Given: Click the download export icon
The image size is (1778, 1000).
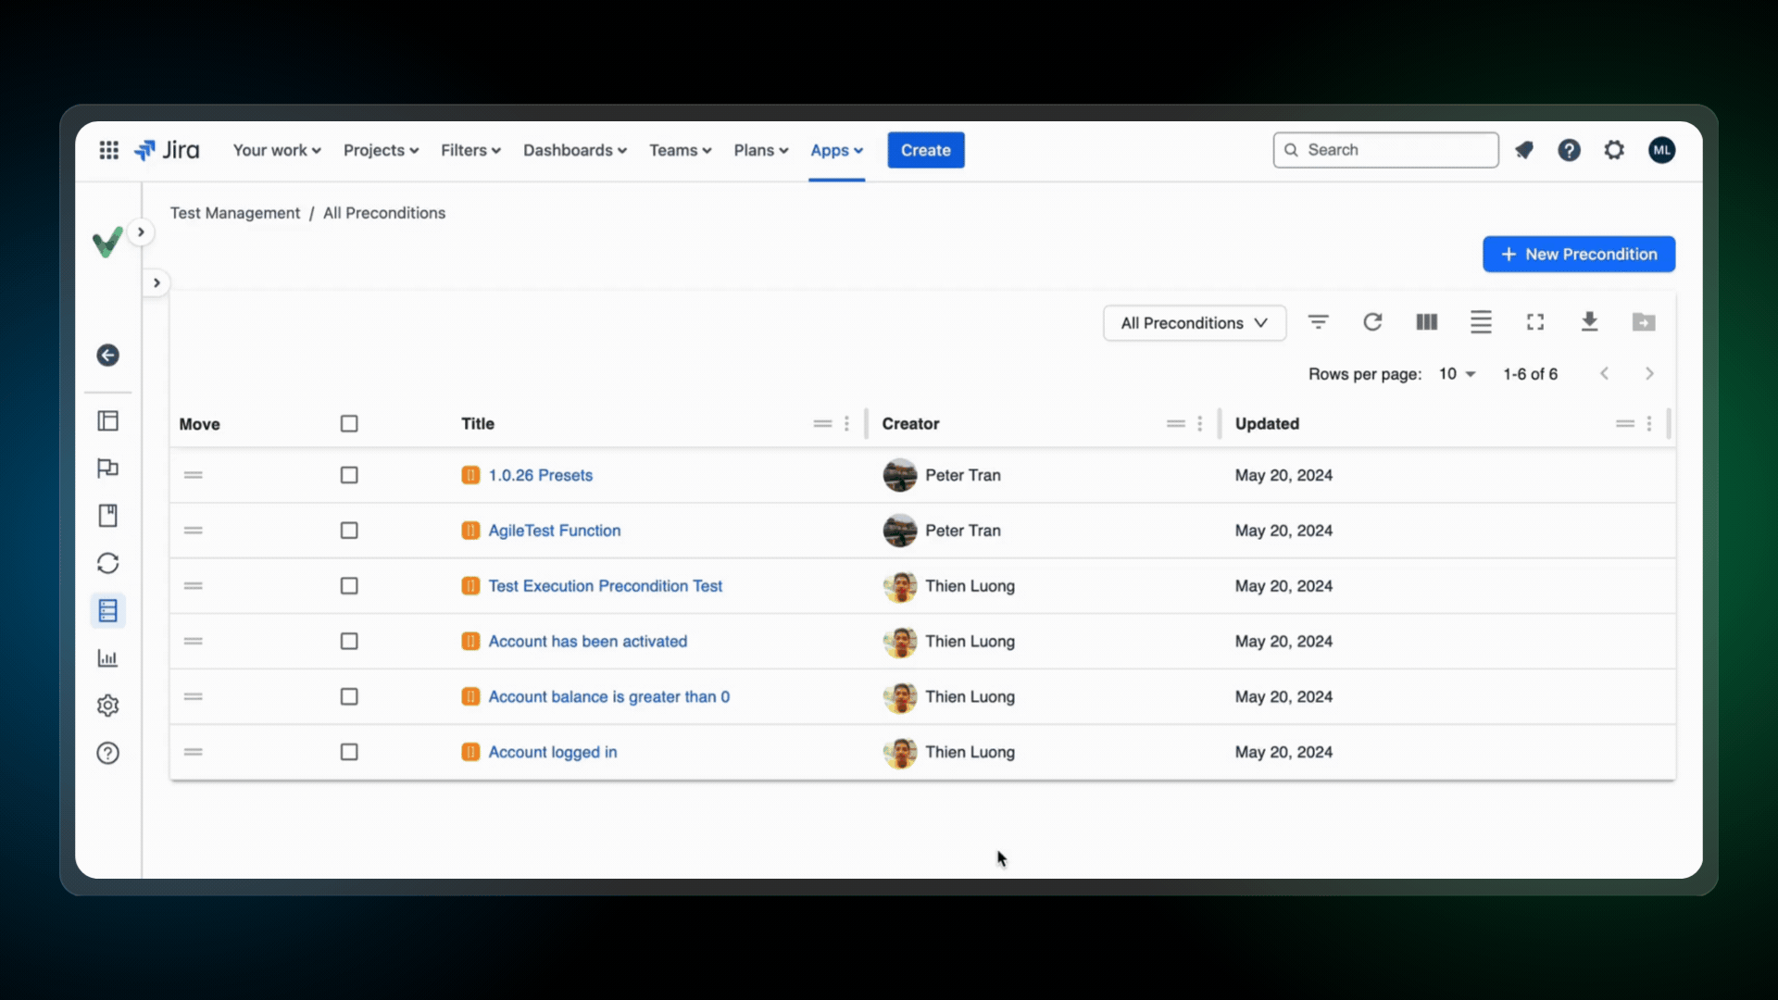Looking at the screenshot, I should pyautogui.click(x=1589, y=322).
